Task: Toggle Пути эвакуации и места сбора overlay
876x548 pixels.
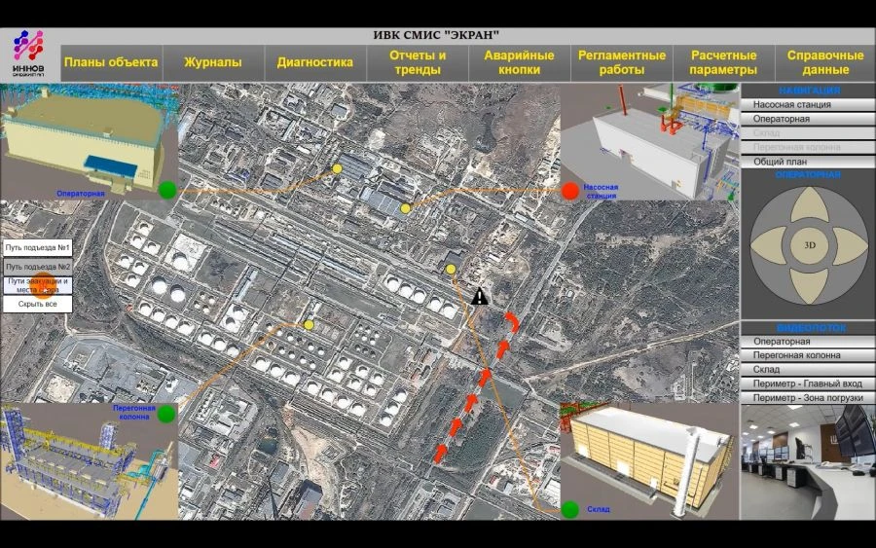Action: pos(38,285)
